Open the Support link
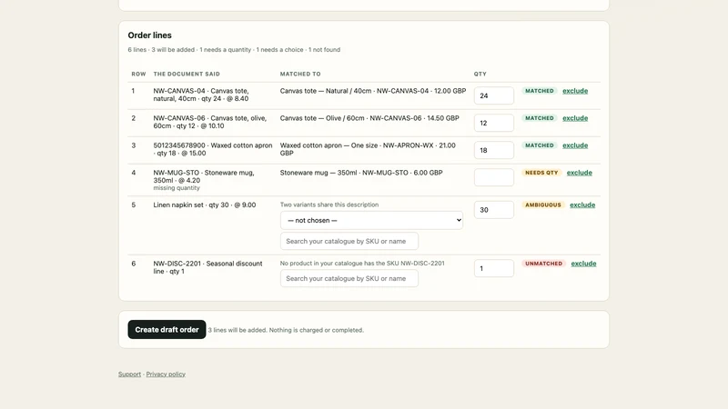The width and height of the screenshot is (728, 409). click(129, 374)
